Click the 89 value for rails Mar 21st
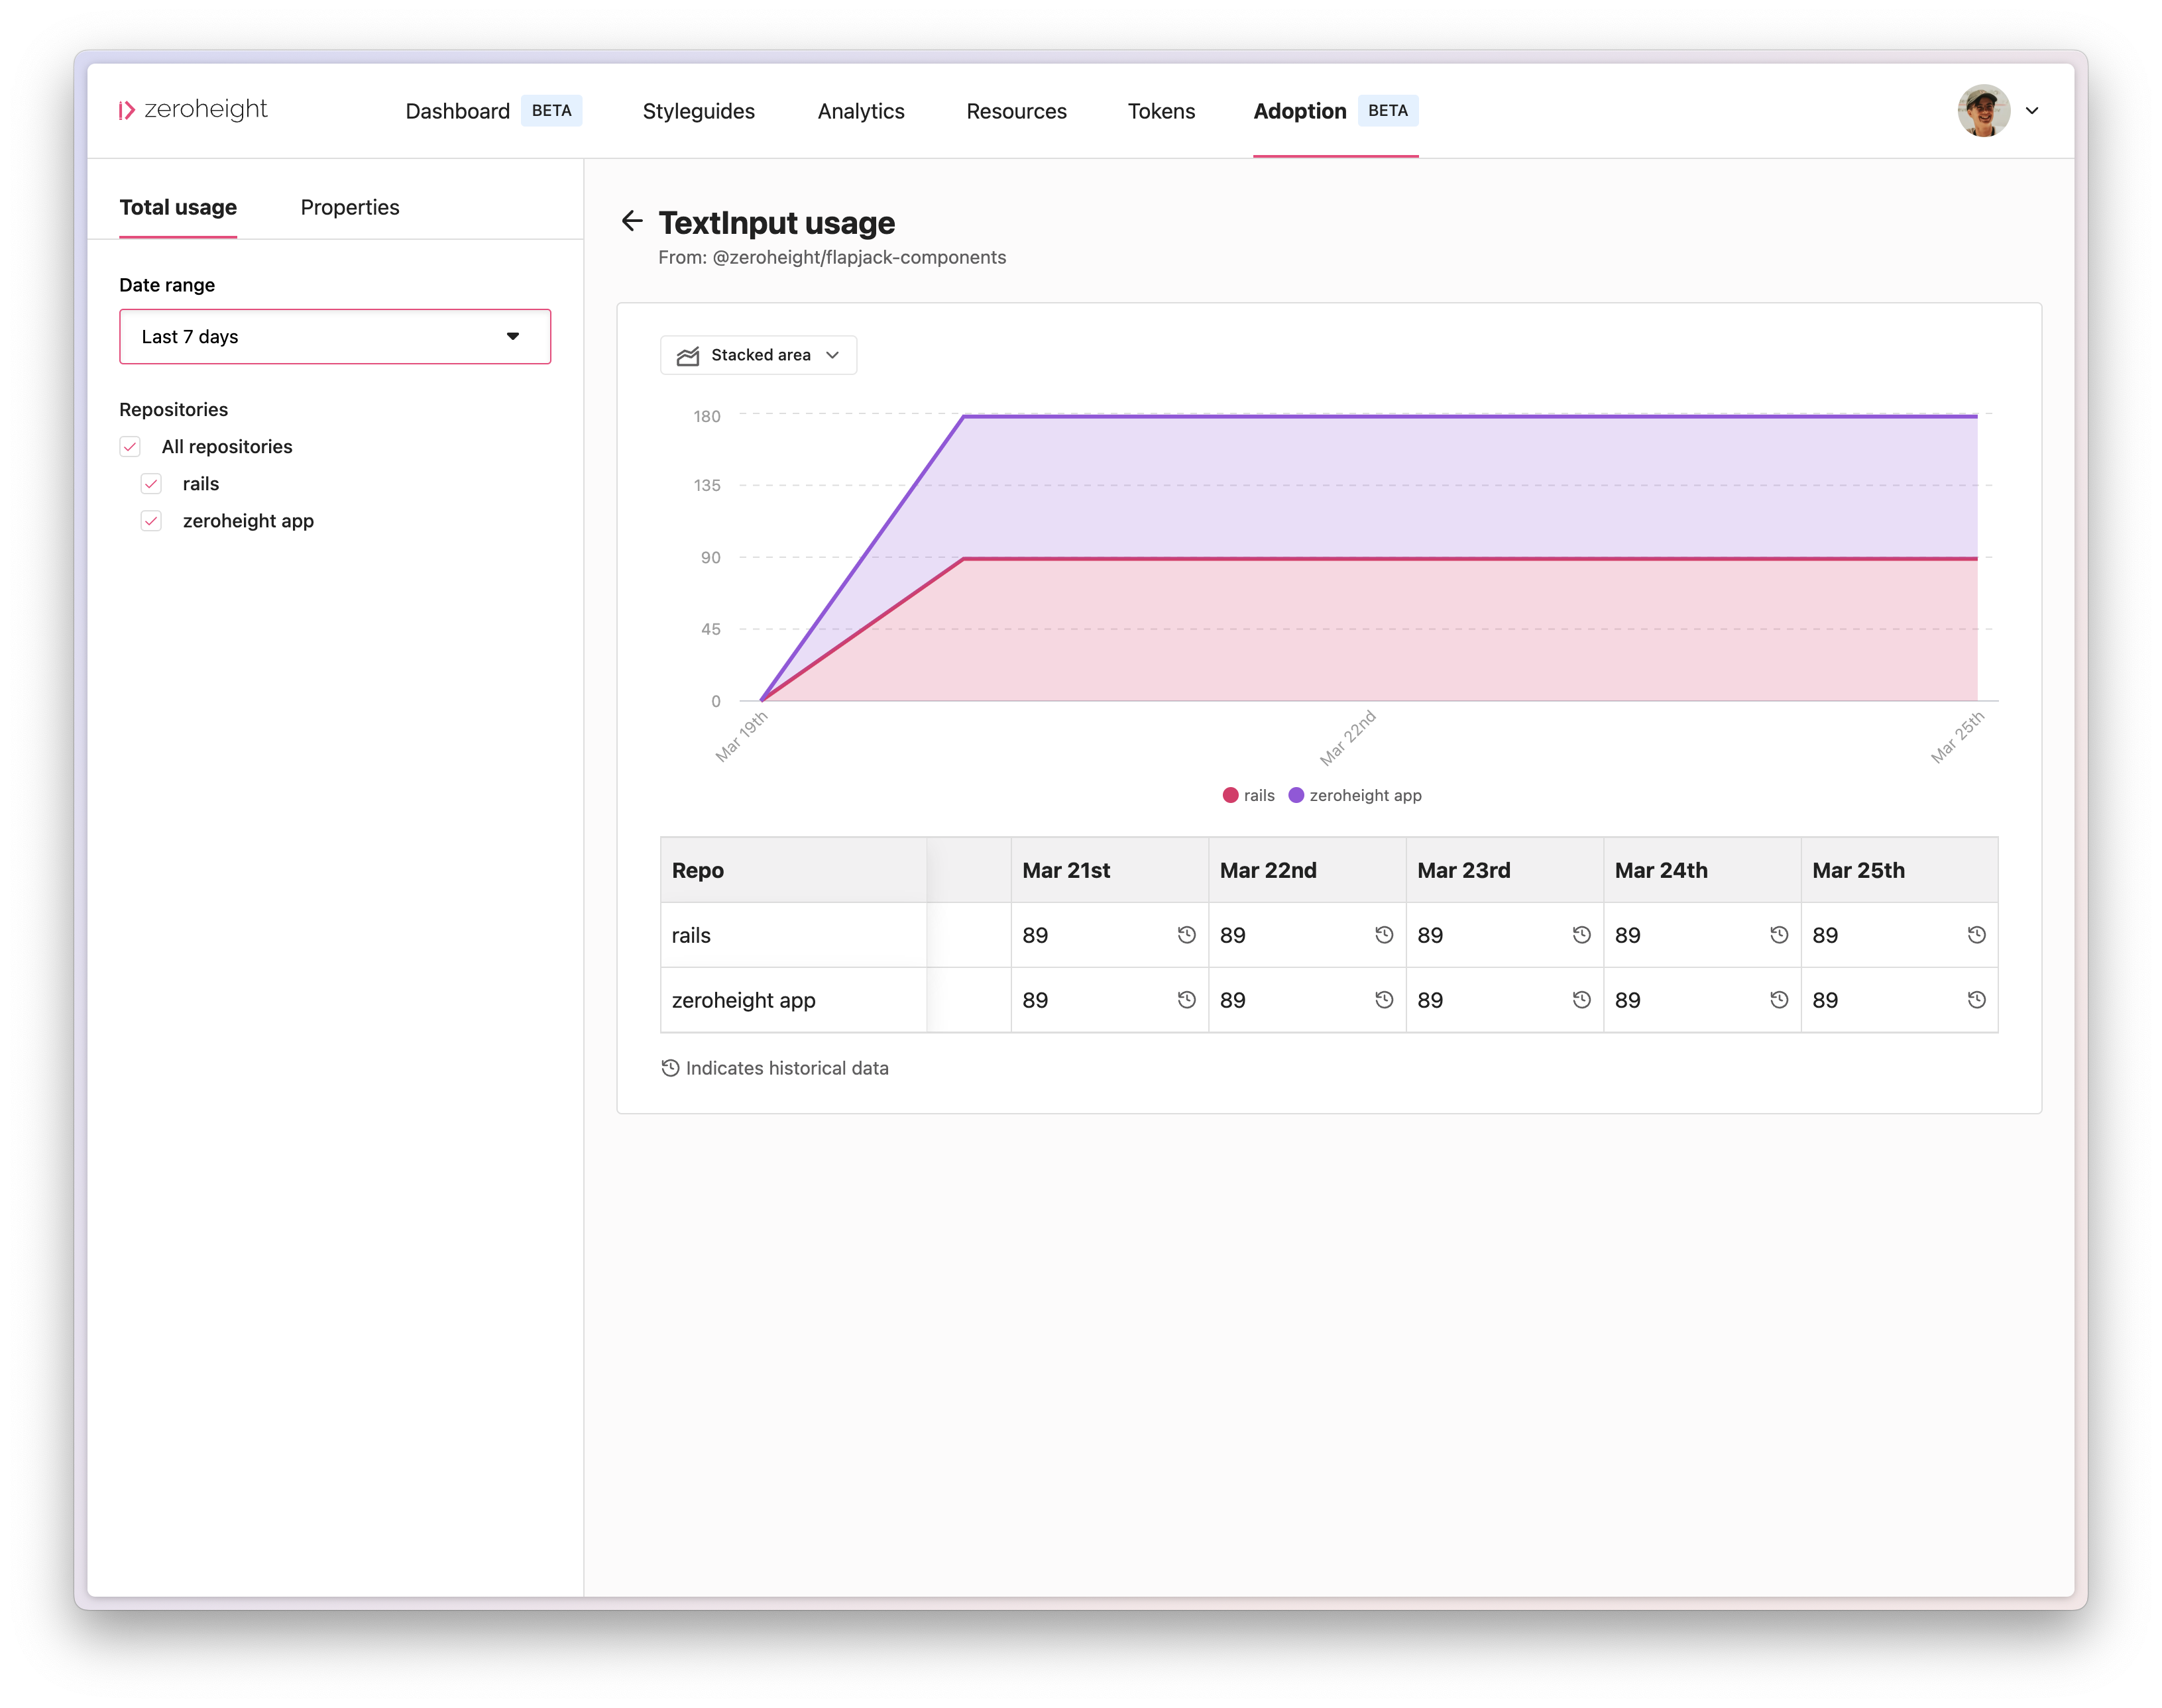This screenshot has height=1708, width=2162. [x=1035, y=935]
